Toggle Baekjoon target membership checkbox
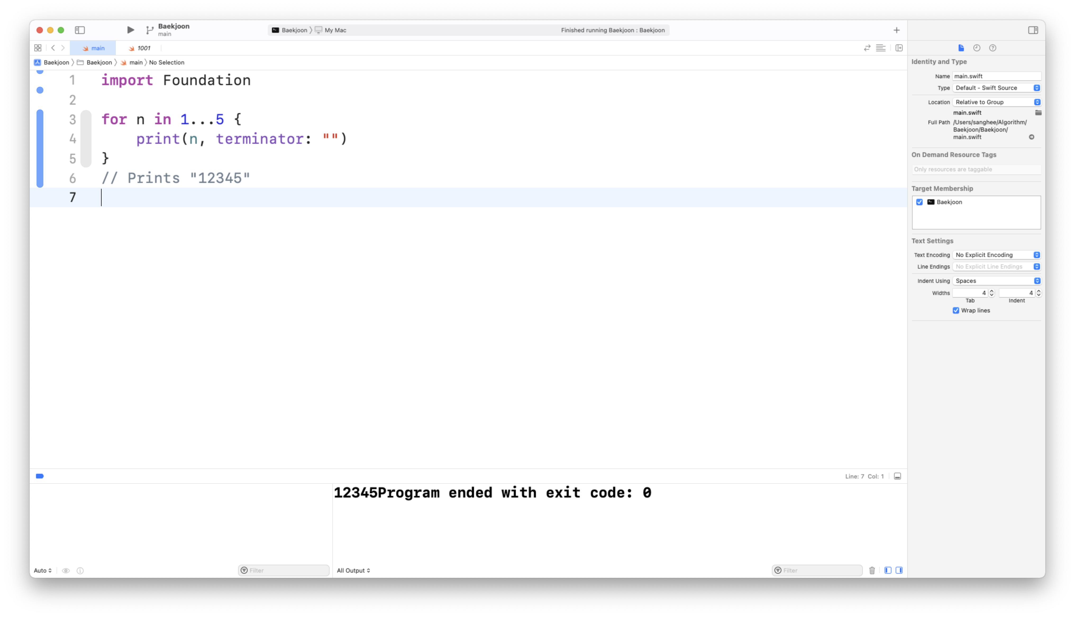This screenshot has width=1075, height=617. coord(919,202)
